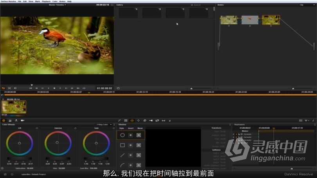The width and height of the screenshot is (317, 178).
Task: Open the Mark menu
Action: 38,2
